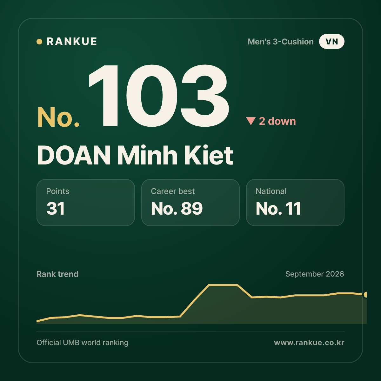Click Official UMB world ranking text

pyautogui.click(x=83, y=343)
